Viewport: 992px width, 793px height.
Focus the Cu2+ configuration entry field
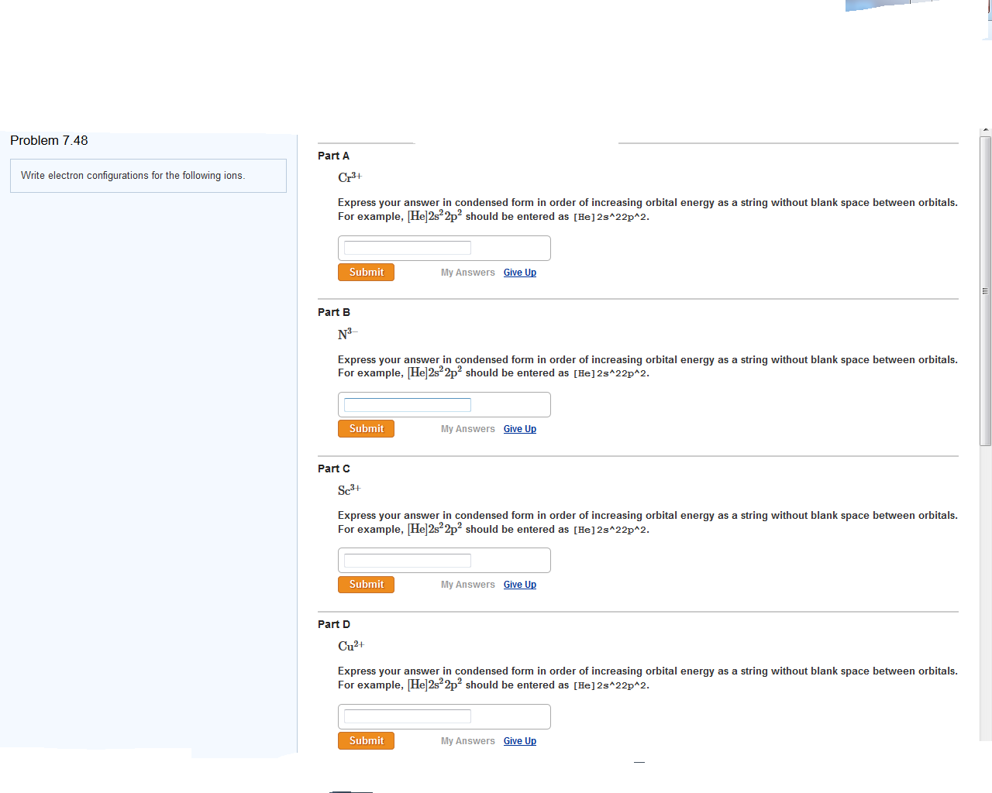point(405,716)
